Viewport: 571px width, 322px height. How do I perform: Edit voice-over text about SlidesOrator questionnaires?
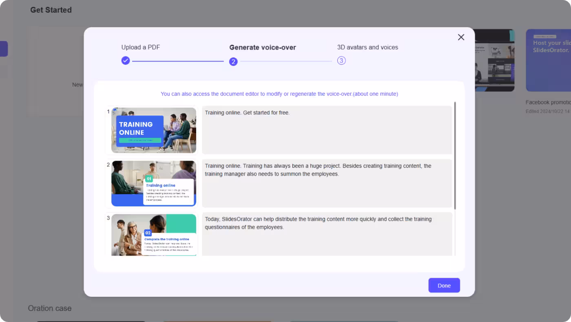point(327,234)
